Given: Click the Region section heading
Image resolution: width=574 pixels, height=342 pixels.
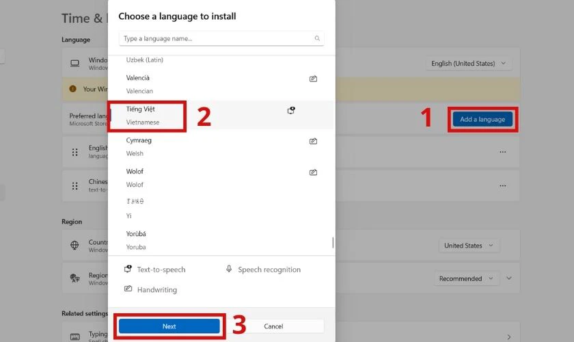Looking at the screenshot, I should (72, 222).
